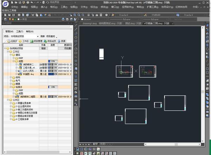Click the 刷新 button in 作者 column
This screenshot has width=211, height=155.
(x=44, y=48)
